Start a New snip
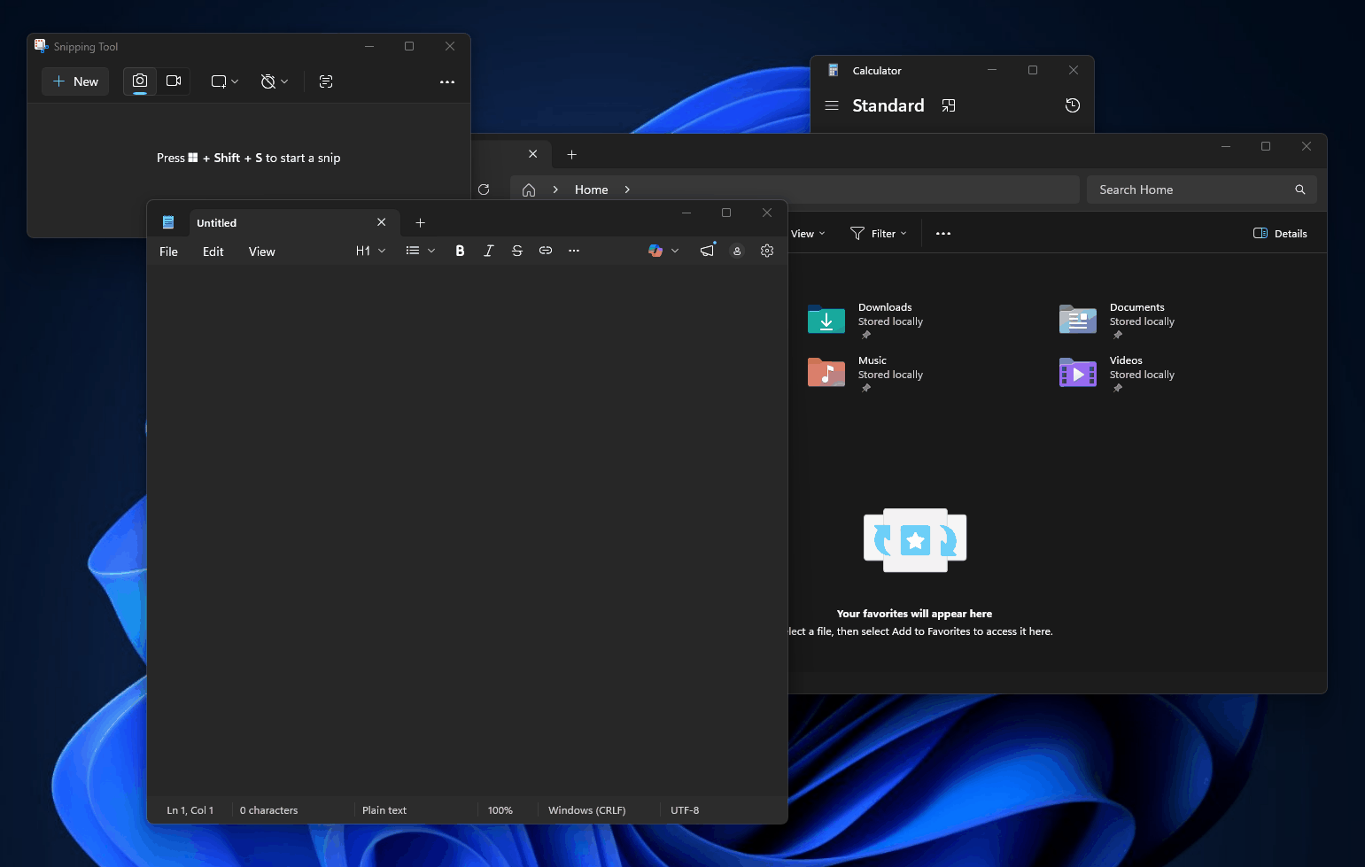Image resolution: width=1365 pixels, height=867 pixels. tap(75, 81)
